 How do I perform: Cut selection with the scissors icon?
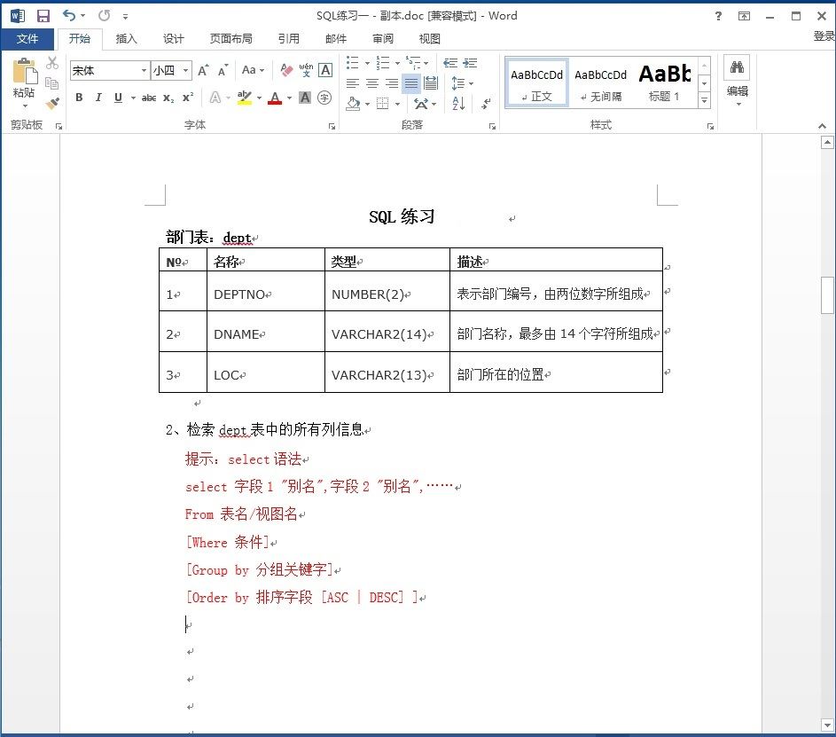pyautogui.click(x=51, y=63)
